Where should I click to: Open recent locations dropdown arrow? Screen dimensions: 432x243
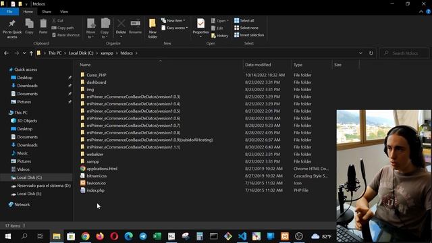(x=24, y=53)
